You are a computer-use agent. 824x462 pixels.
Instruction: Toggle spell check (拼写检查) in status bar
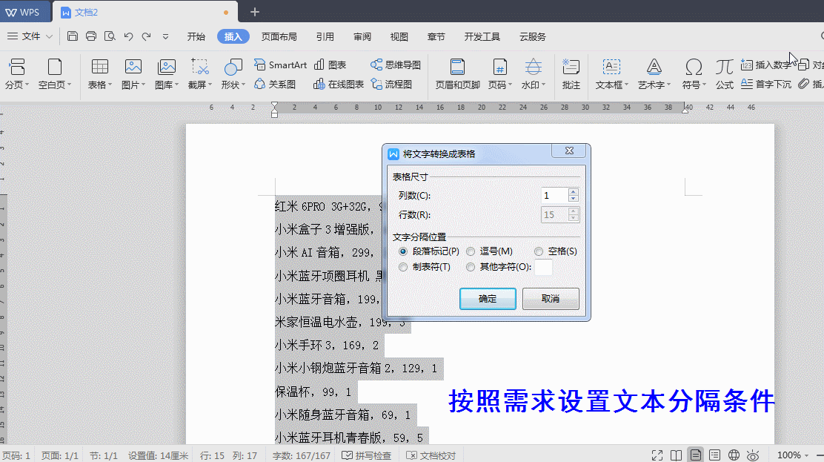(366, 455)
